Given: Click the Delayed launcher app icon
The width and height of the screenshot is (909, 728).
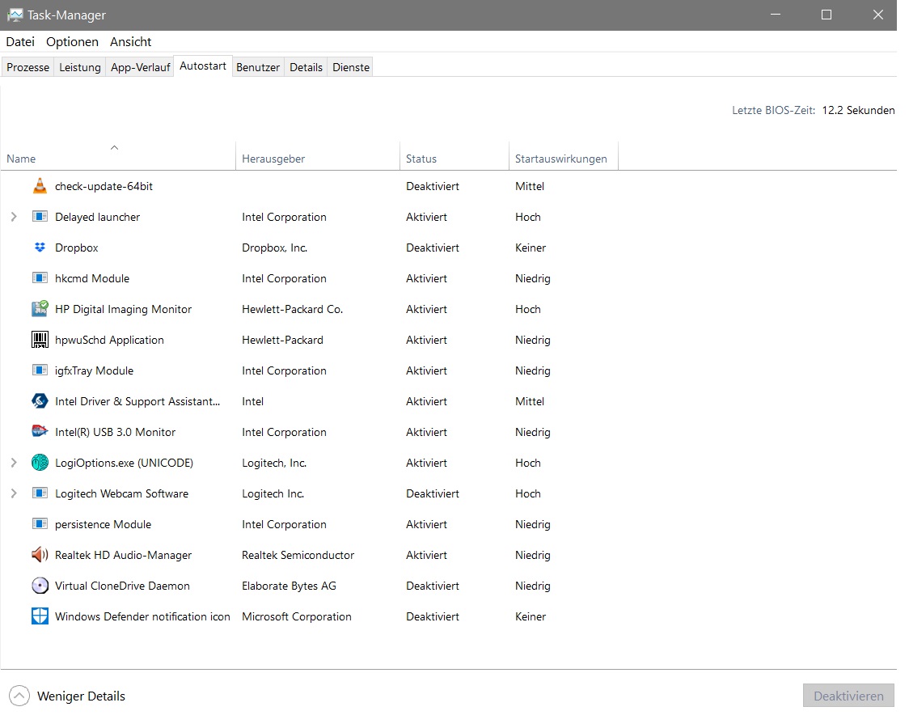Looking at the screenshot, I should coord(40,217).
